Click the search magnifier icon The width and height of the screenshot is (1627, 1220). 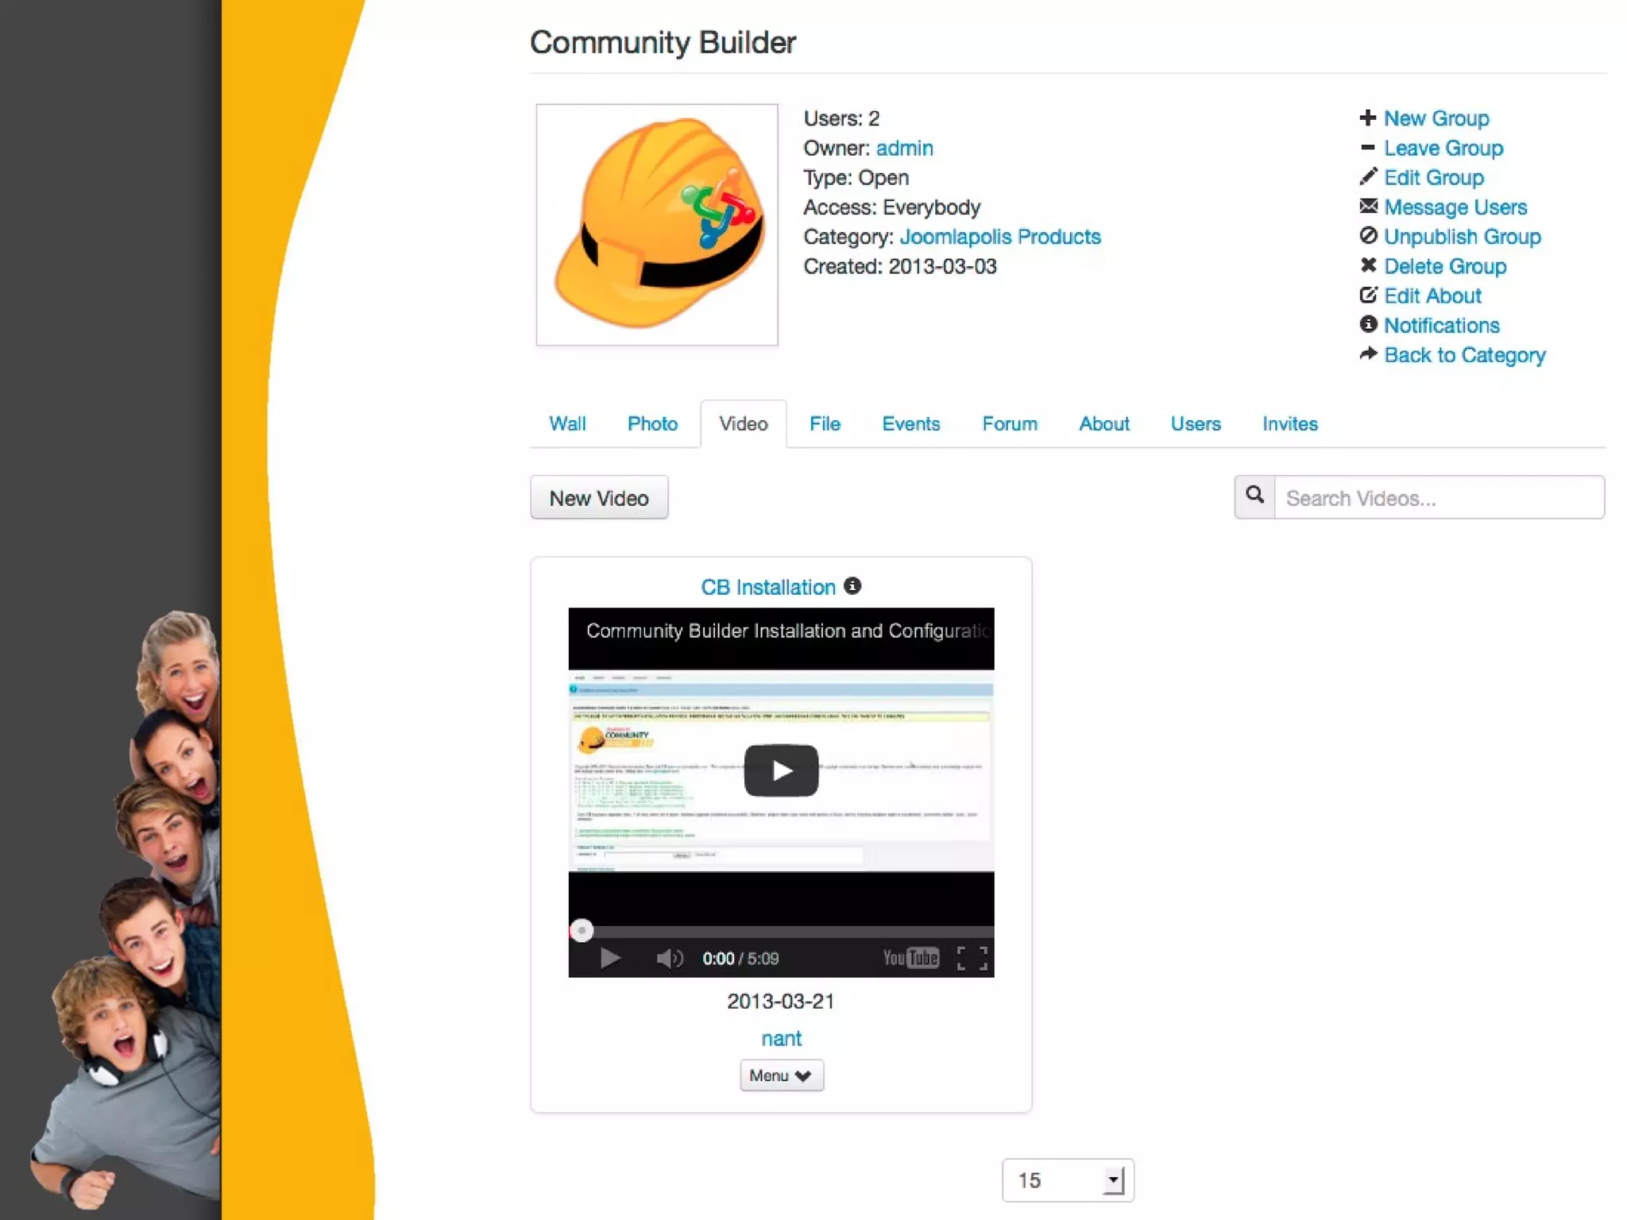1254,496
